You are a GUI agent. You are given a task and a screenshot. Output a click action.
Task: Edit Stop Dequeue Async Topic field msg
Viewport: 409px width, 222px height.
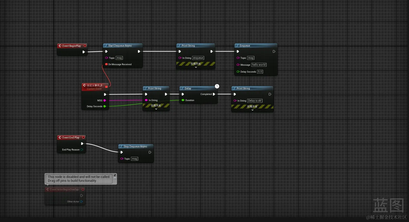pos(135,159)
